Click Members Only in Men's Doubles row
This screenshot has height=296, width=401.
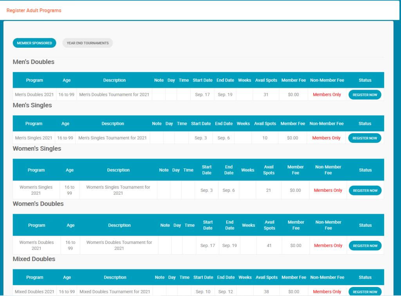[x=327, y=95]
